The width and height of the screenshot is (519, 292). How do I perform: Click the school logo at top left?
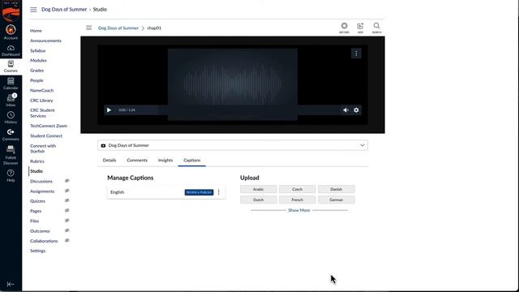point(11,11)
